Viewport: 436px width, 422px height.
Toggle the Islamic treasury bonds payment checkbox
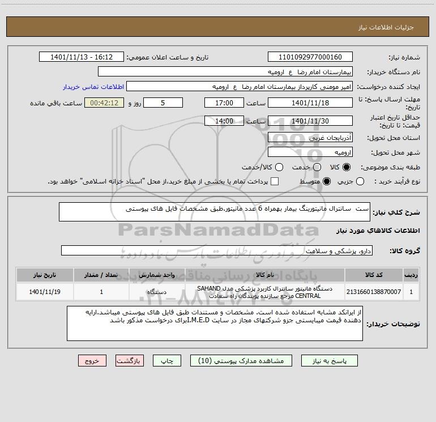pyautogui.click(x=275, y=182)
